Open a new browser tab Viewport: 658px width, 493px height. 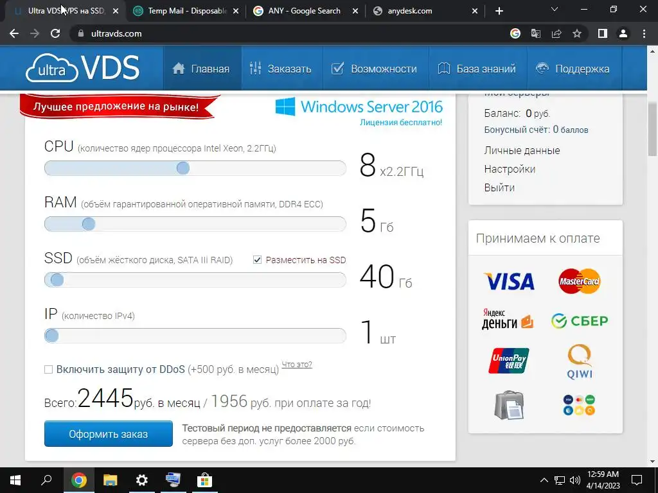coord(499,11)
